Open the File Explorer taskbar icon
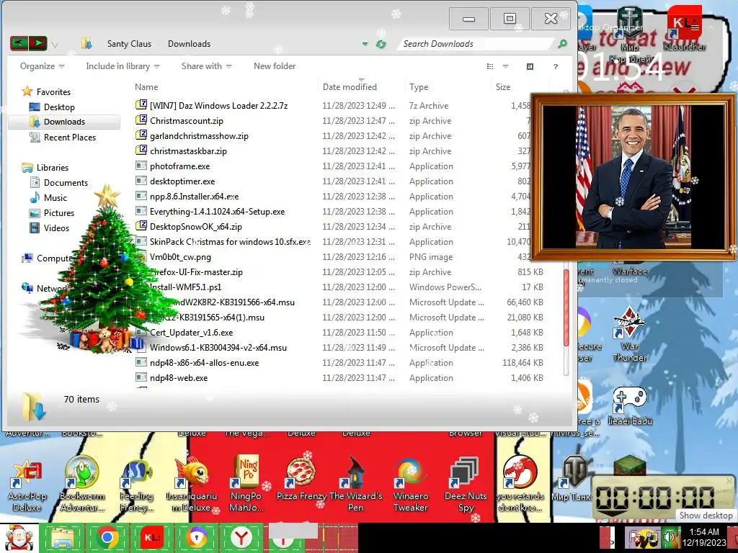 pos(63,538)
